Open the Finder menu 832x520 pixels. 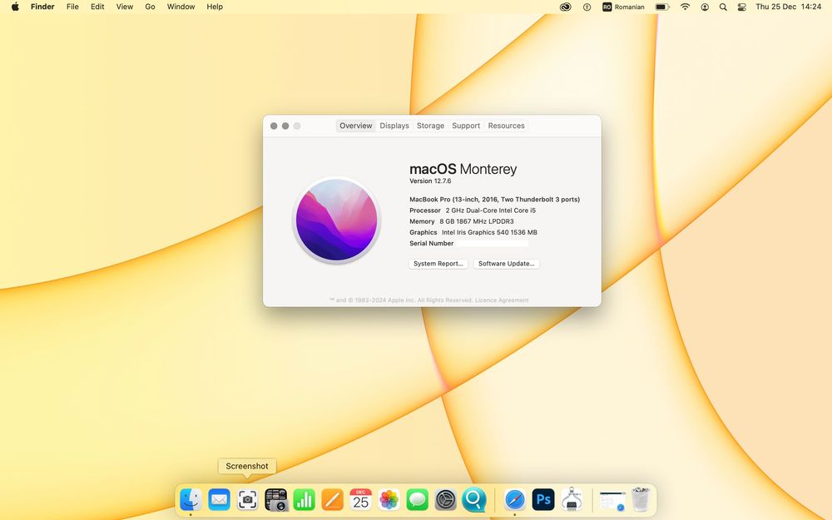point(42,7)
